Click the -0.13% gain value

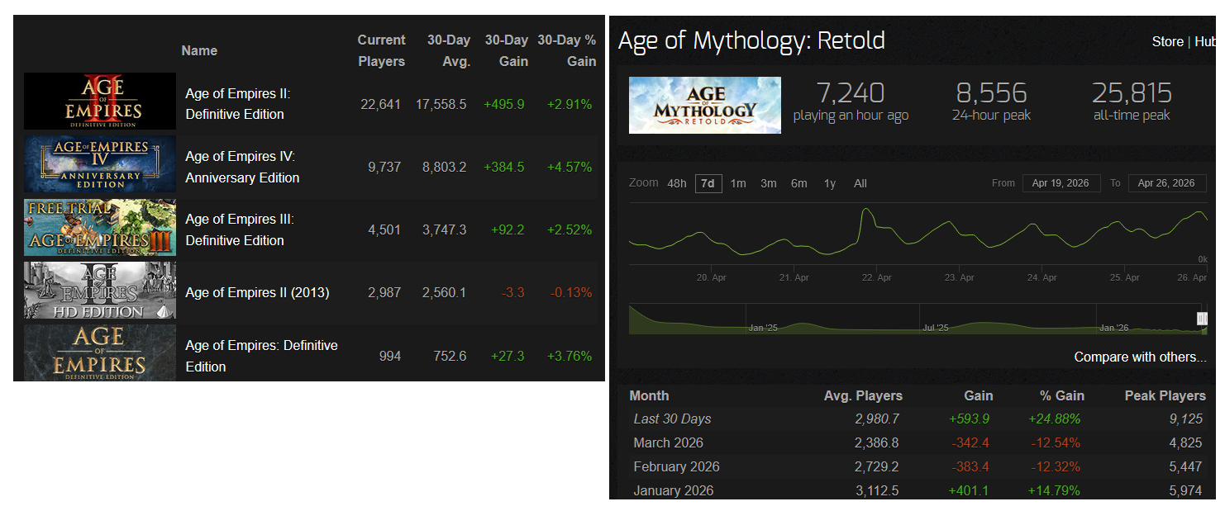[570, 292]
